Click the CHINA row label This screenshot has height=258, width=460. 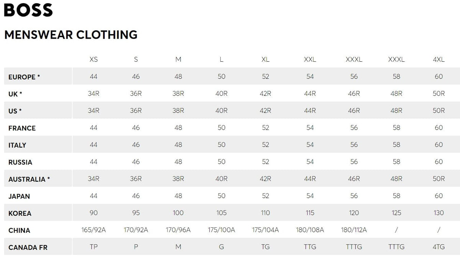coord(19,230)
